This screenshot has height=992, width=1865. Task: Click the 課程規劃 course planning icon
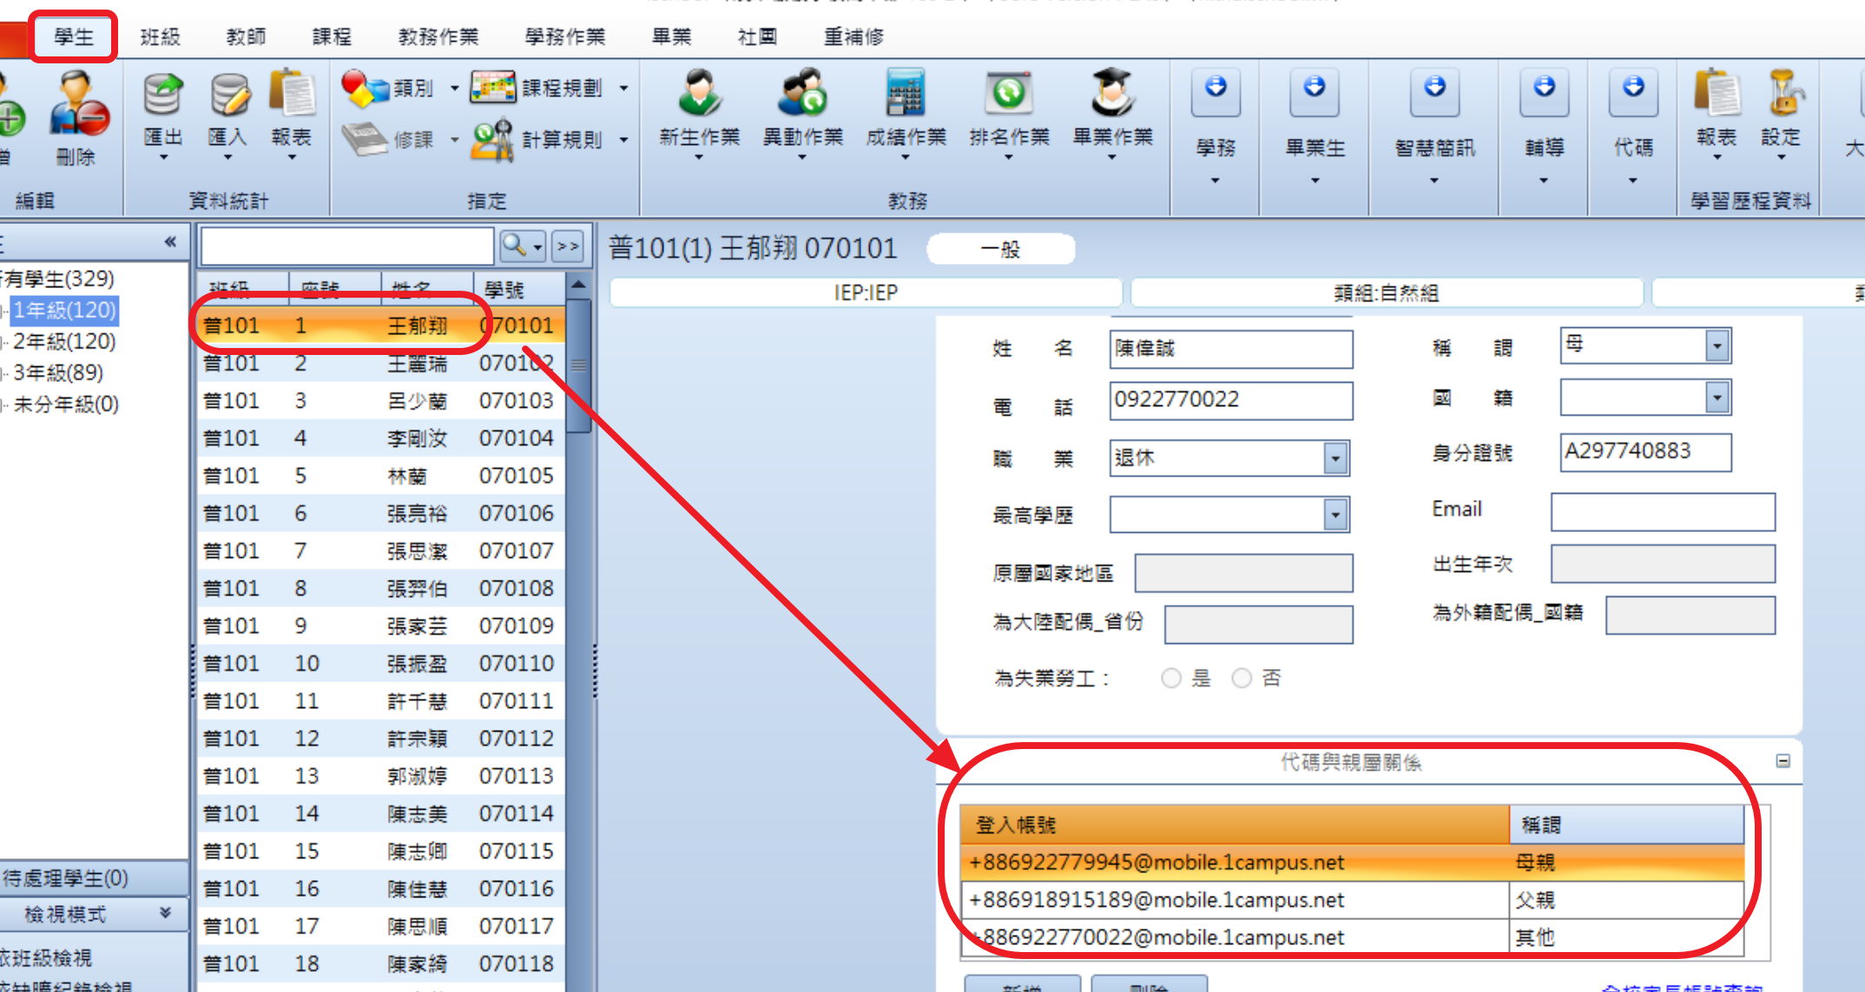(x=493, y=89)
